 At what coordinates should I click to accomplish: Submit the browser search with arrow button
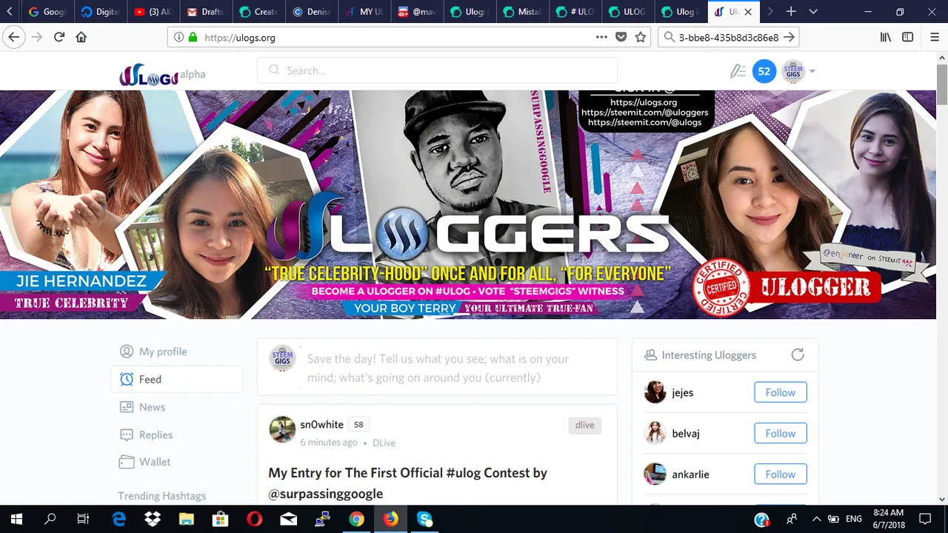(x=789, y=37)
